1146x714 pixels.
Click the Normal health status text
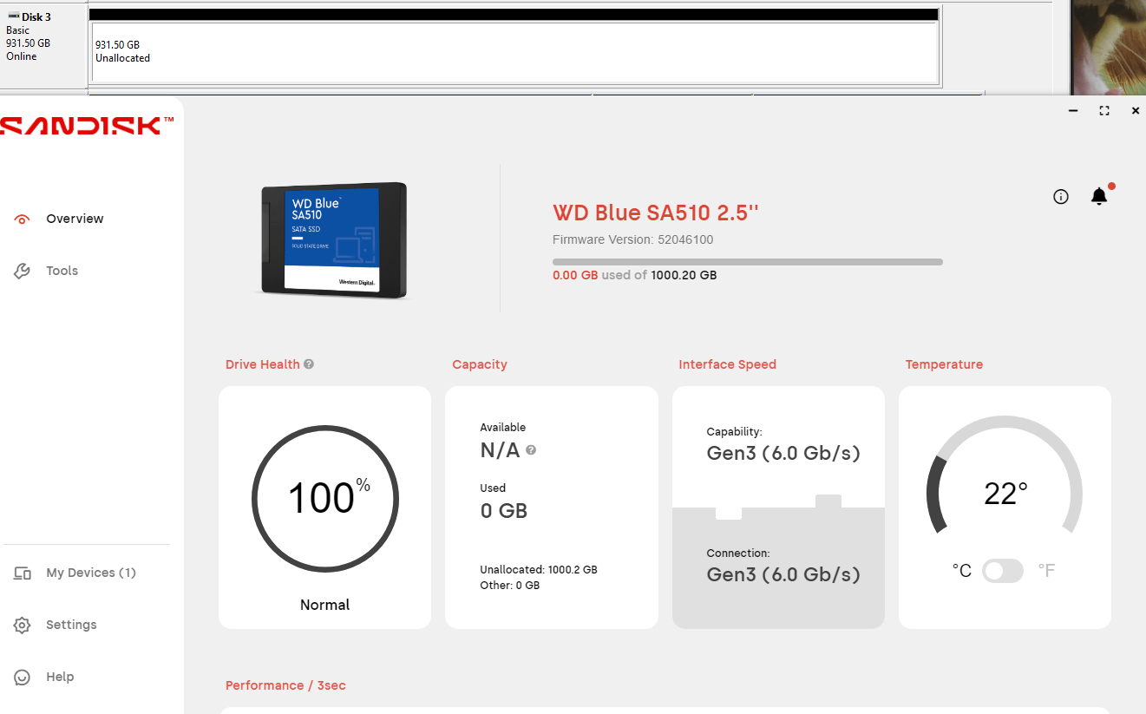point(324,605)
